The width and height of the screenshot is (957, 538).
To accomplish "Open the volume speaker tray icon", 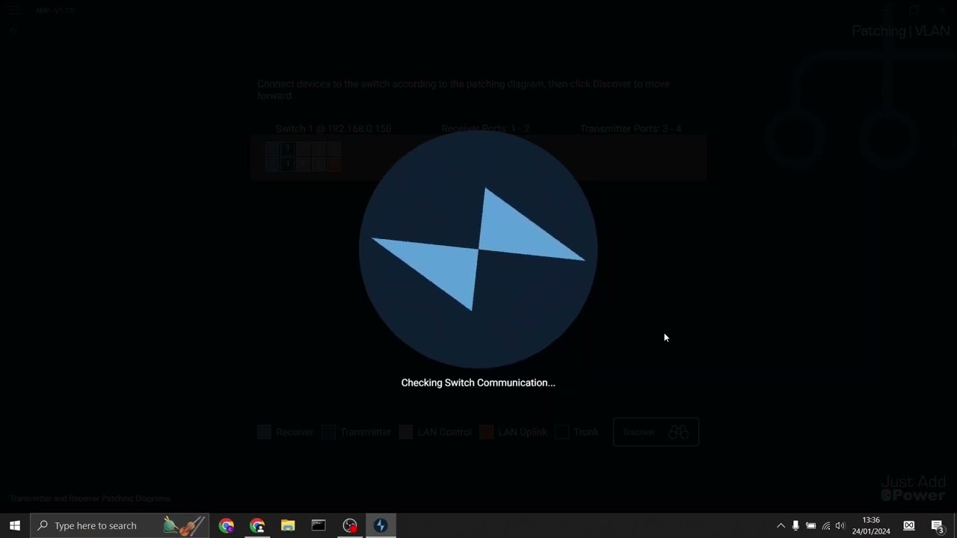I will 840,525.
